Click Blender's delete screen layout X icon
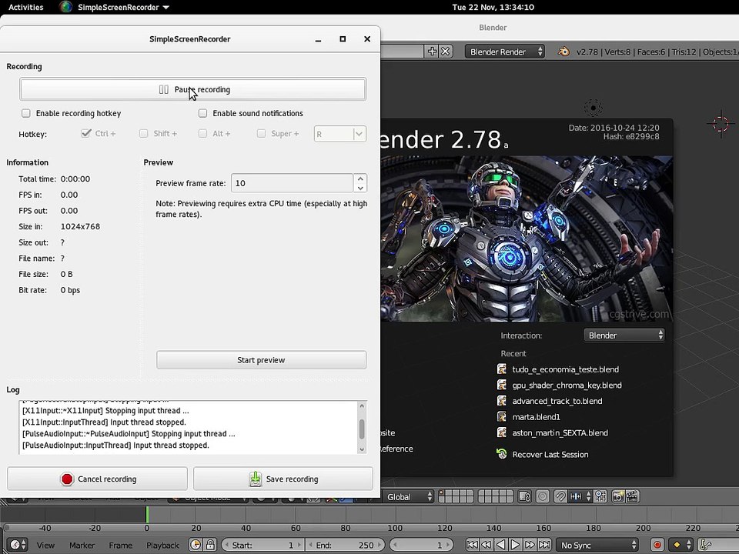The width and height of the screenshot is (739, 554). (446, 52)
